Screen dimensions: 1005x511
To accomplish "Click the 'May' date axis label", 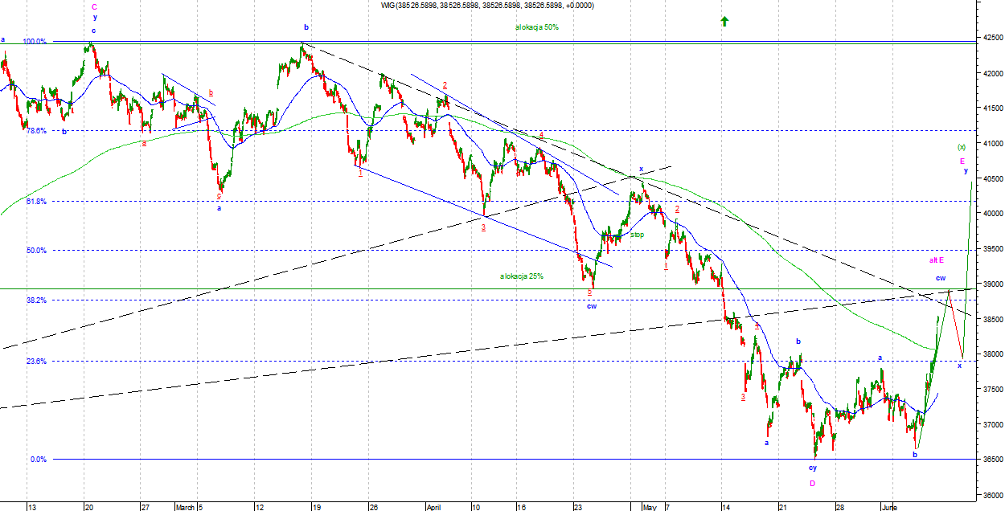I will (650, 507).
